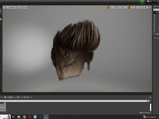This screenshot has height=119, width=159.
Task: Select the World Outliner tab
Action: point(156,7)
